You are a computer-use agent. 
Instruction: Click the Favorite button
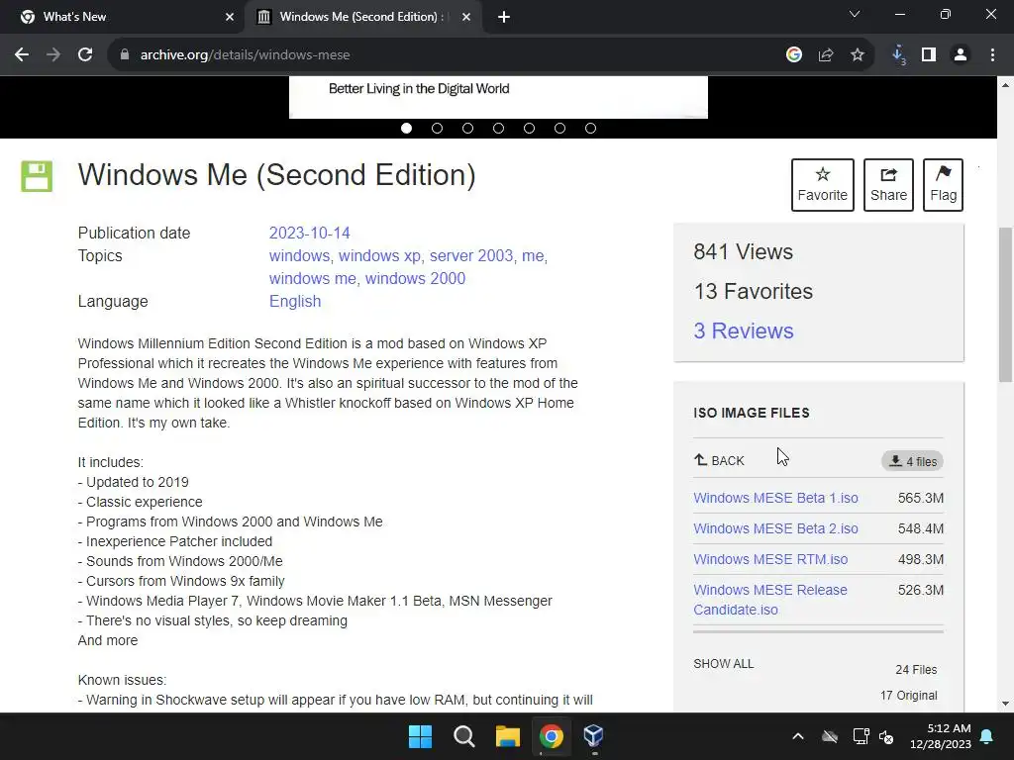[x=823, y=185]
